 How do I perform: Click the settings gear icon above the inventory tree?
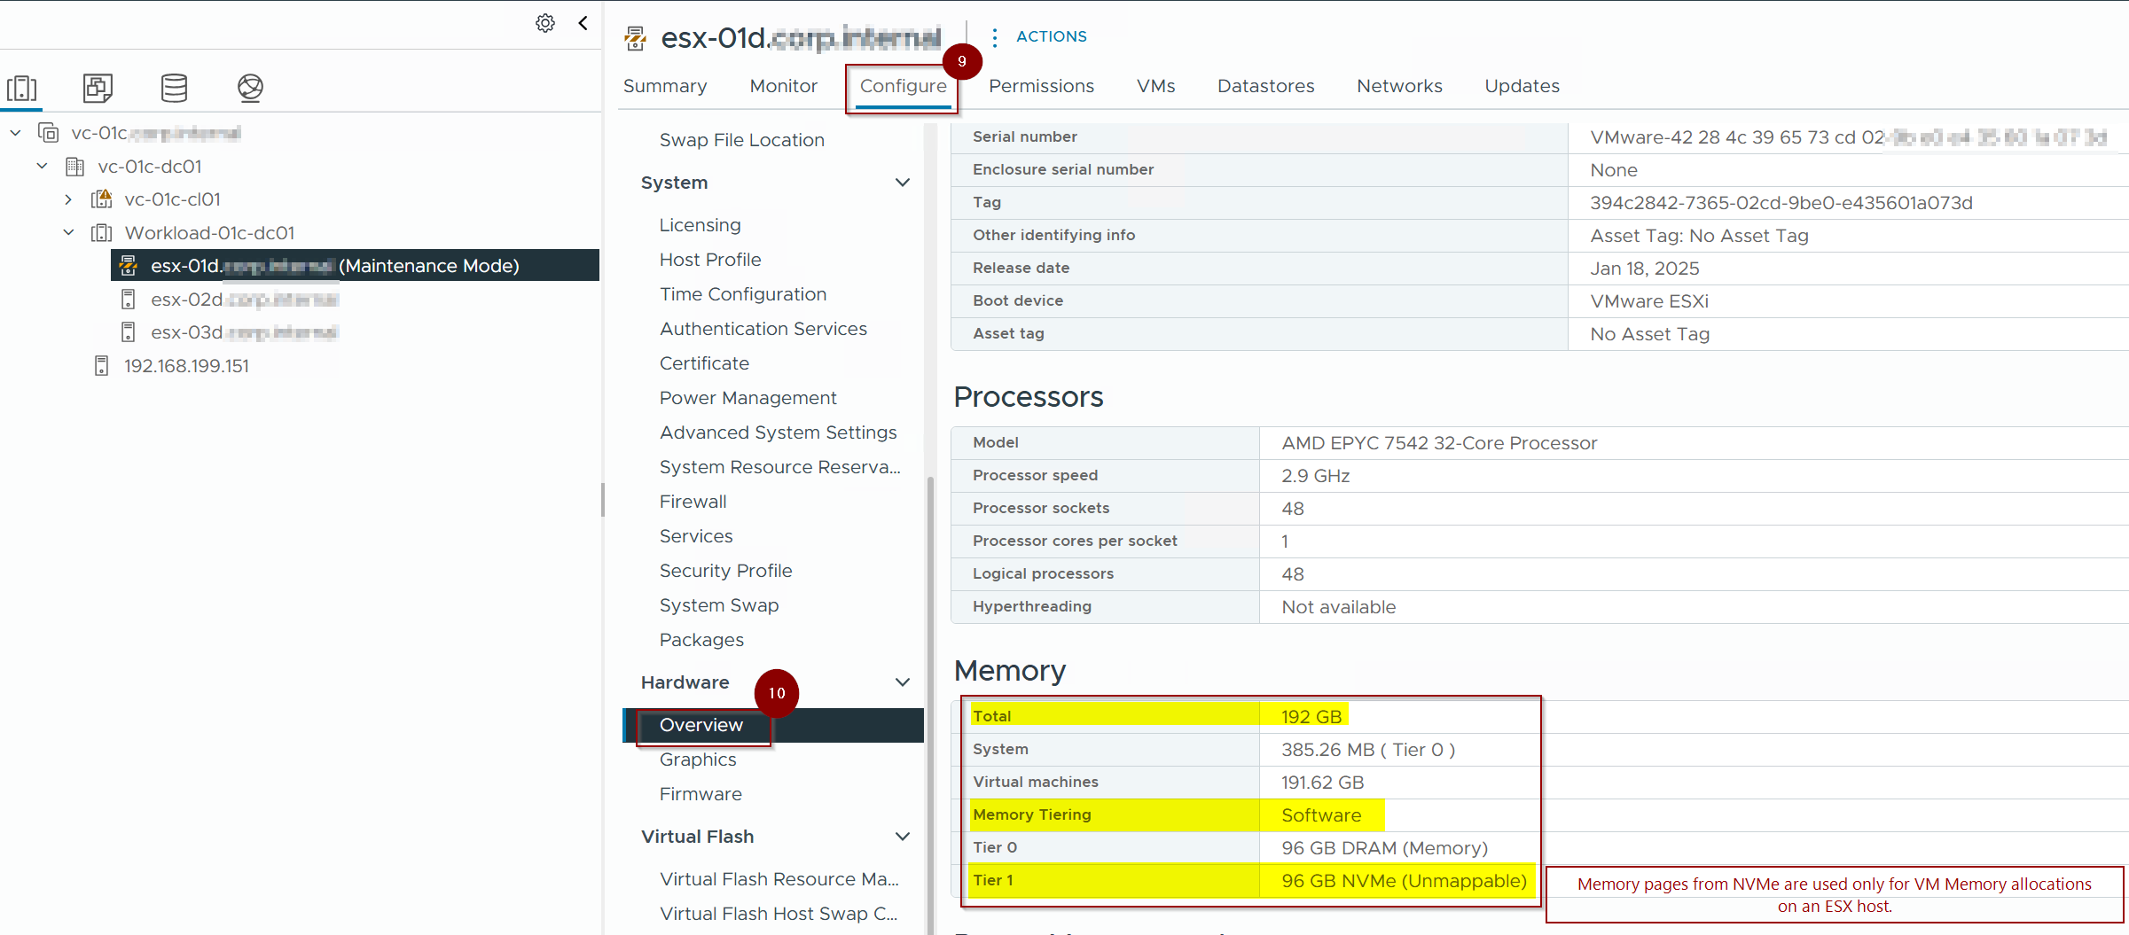(545, 23)
